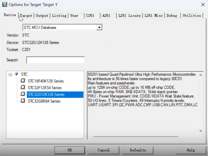Click the Defaults button

pyautogui.click(x=138, y=150)
